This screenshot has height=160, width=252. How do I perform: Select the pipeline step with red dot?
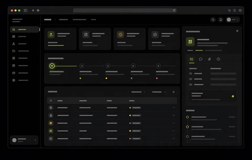pyautogui.click(x=159, y=66)
